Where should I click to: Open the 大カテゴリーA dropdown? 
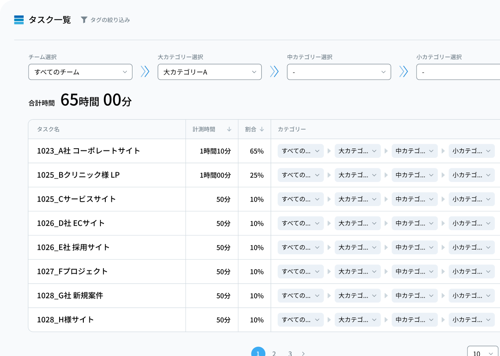[x=209, y=71]
